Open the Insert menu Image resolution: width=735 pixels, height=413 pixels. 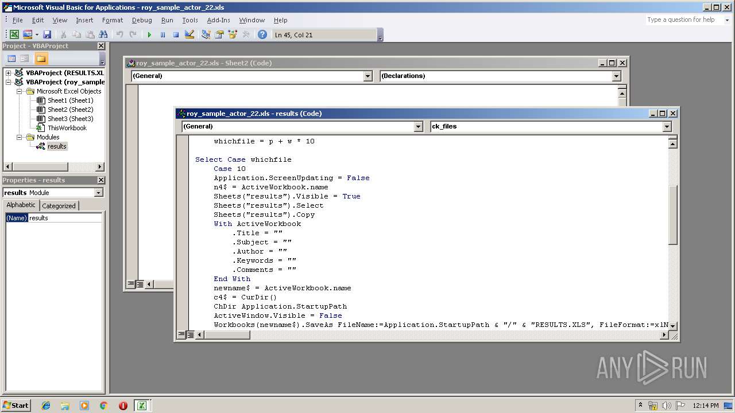(84, 20)
